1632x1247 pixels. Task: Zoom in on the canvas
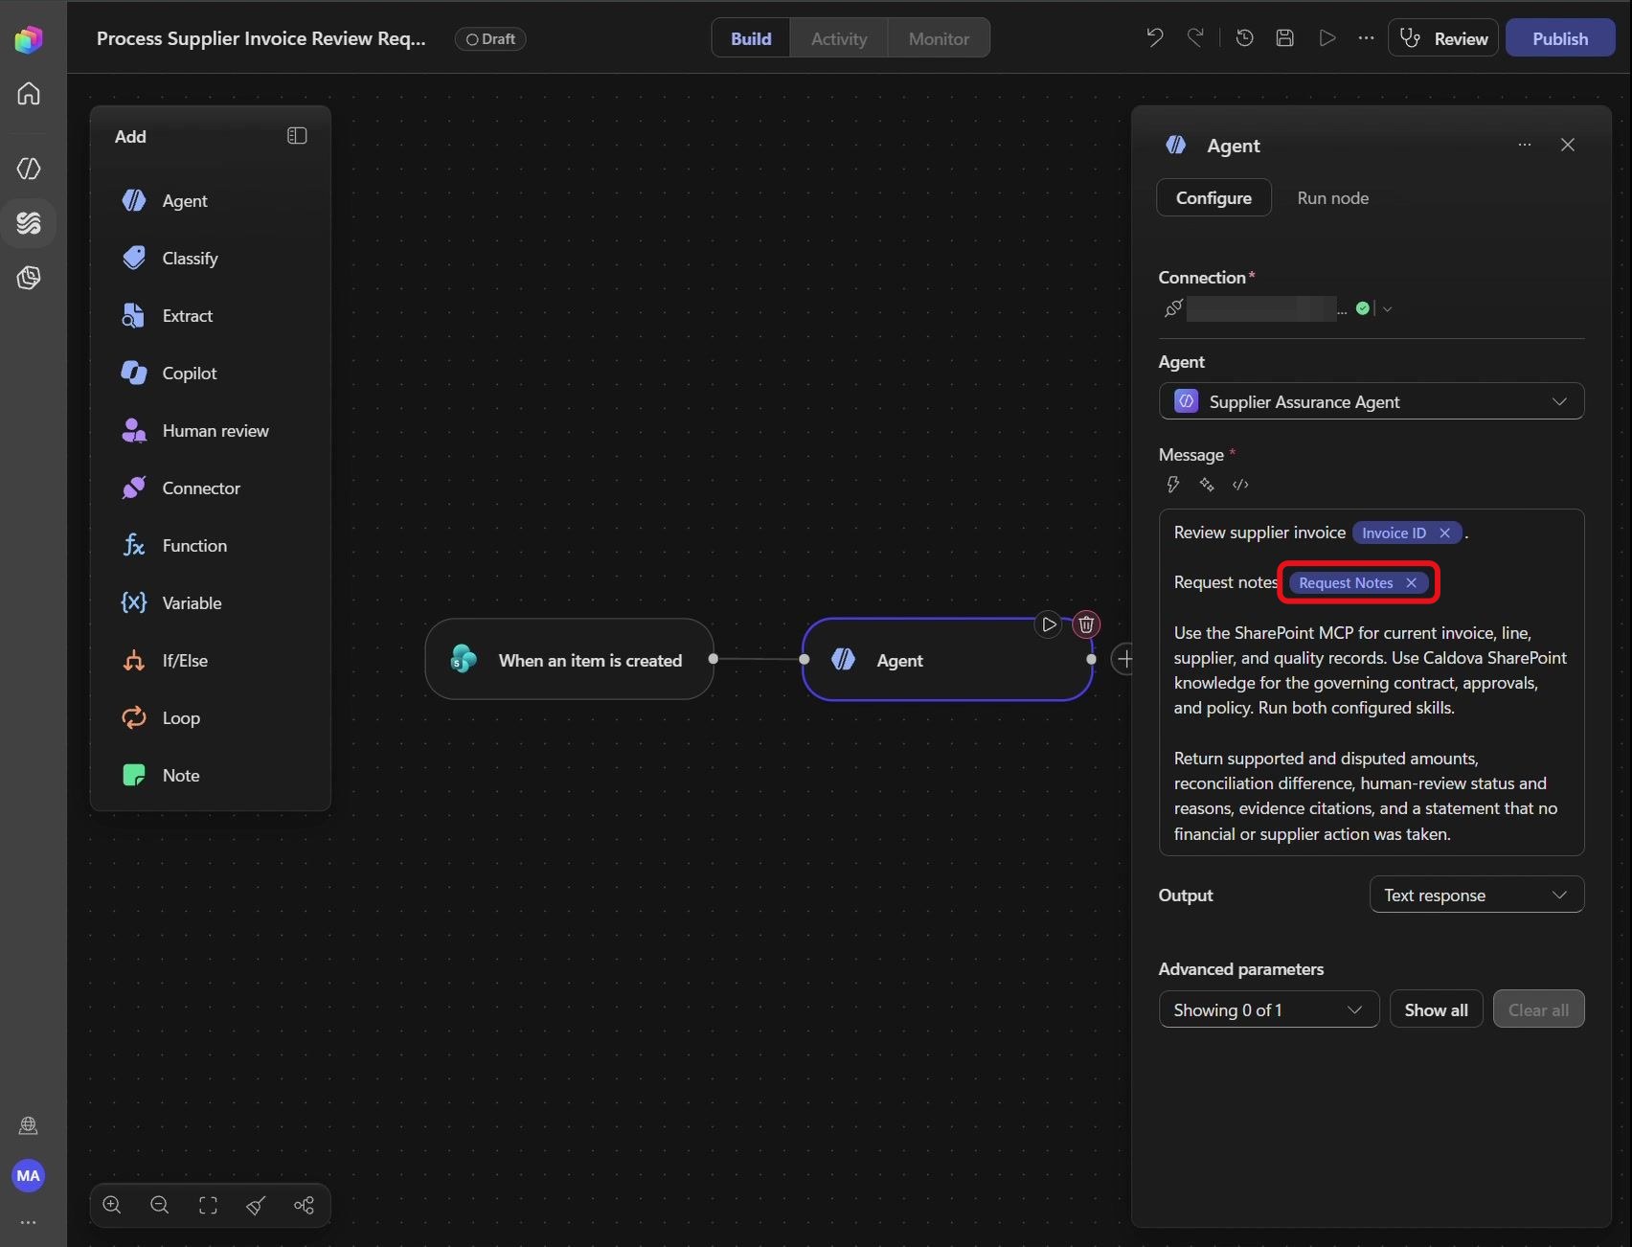112,1205
